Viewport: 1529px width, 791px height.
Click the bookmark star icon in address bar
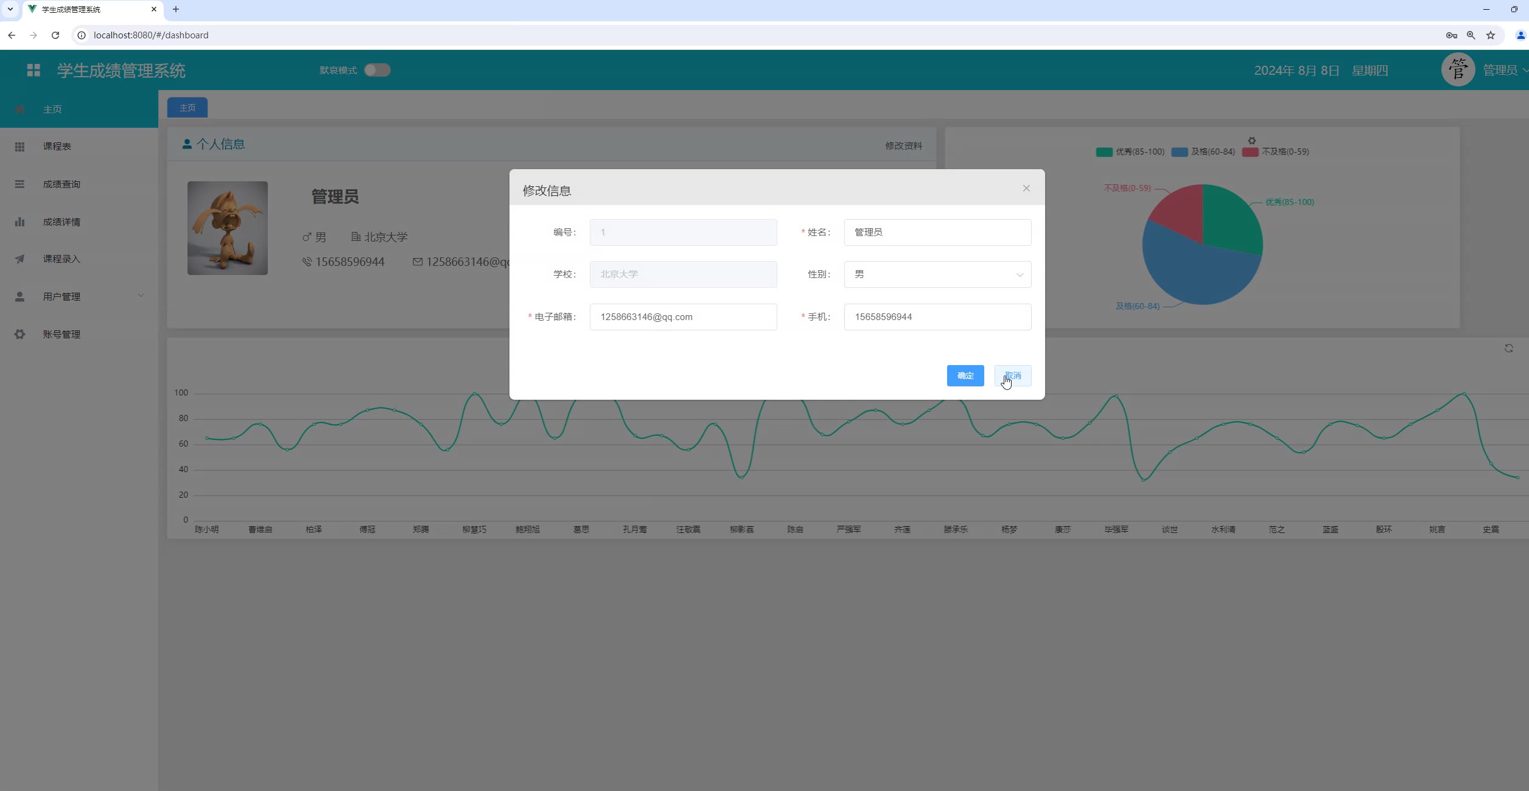[1491, 35]
